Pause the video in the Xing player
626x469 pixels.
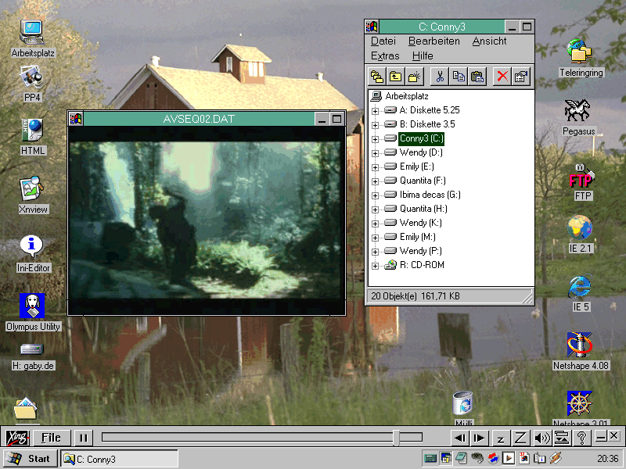[x=84, y=438]
